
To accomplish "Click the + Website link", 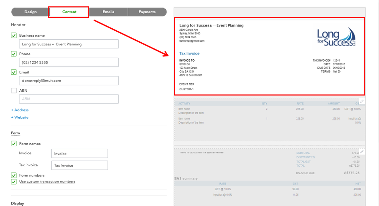I will coord(20,117).
